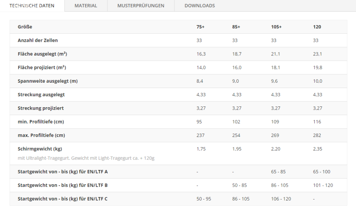Click the Fläche ausgelegt (m²) row label
Screen dimensions: 356x214
[42, 54]
